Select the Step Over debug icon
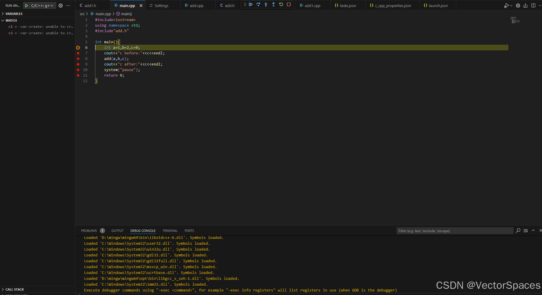The height and width of the screenshot is (295, 542). coord(258,4)
